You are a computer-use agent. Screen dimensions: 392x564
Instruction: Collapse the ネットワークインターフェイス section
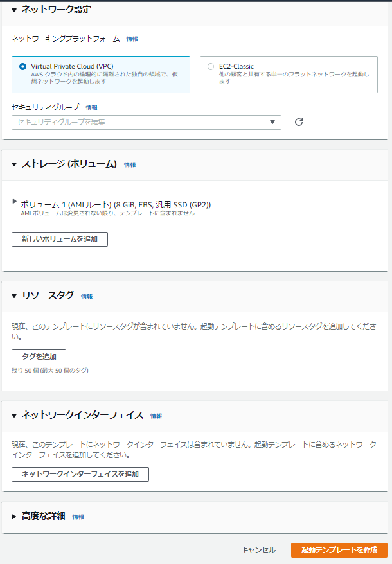tap(14, 416)
